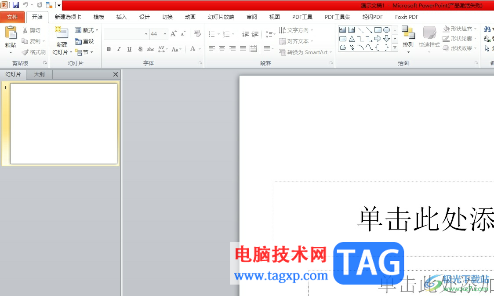Open the Layout (版式) dropdown
This screenshot has height=296, width=494.
click(87, 30)
